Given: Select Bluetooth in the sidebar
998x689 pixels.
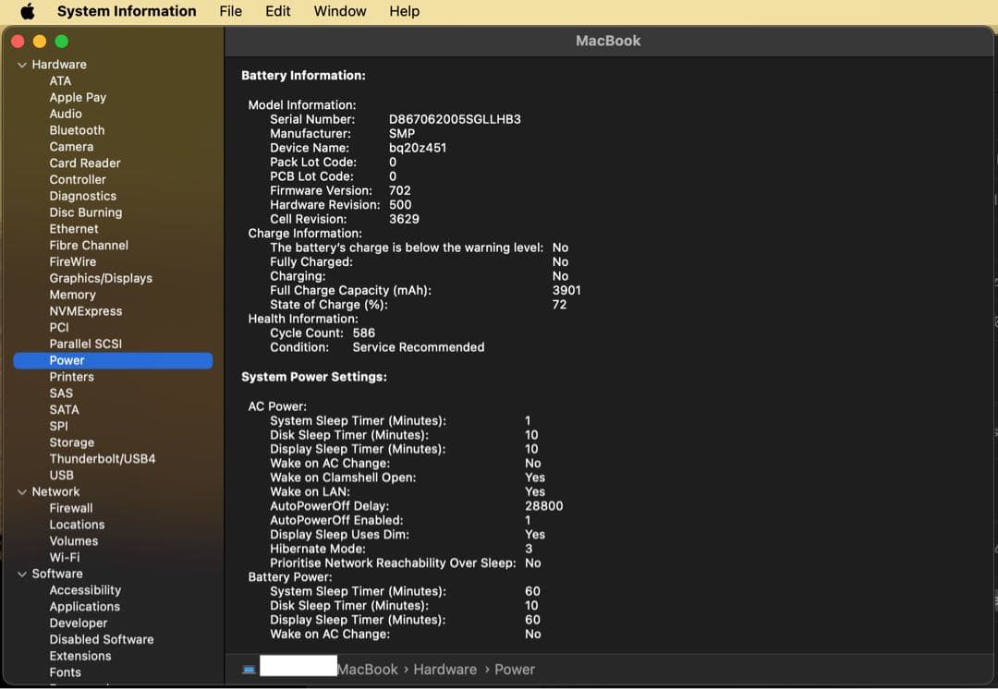Looking at the screenshot, I should pos(77,130).
